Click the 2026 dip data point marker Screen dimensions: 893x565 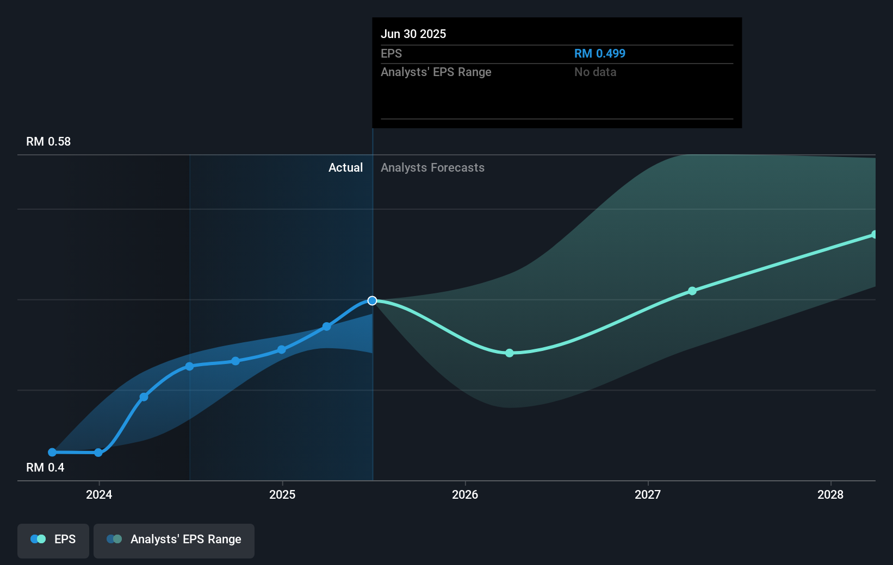tap(509, 353)
